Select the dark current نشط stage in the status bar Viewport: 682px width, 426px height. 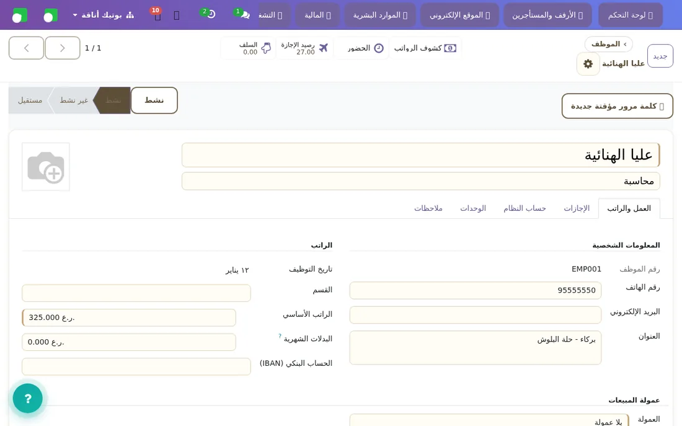tap(113, 100)
